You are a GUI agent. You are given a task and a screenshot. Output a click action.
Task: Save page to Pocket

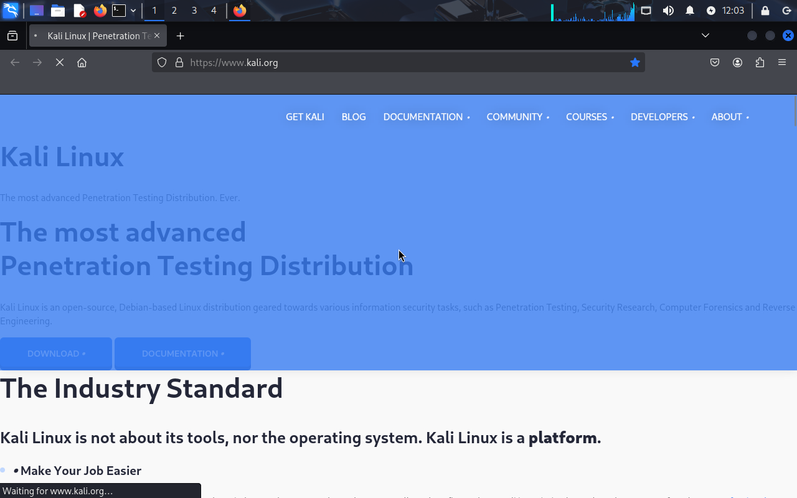click(x=715, y=62)
